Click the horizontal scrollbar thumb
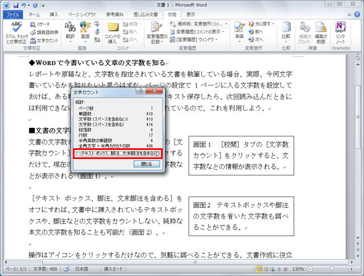Screen dimensions: 364x276 click(x=195, y=262)
